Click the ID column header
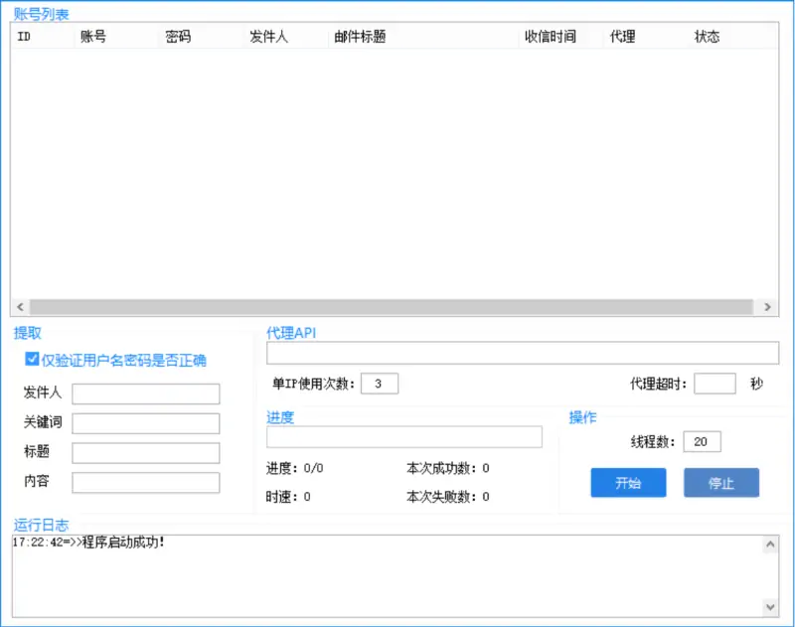Image resolution: width=795 pixels, height=627 pixels. (x=25, y=36)
